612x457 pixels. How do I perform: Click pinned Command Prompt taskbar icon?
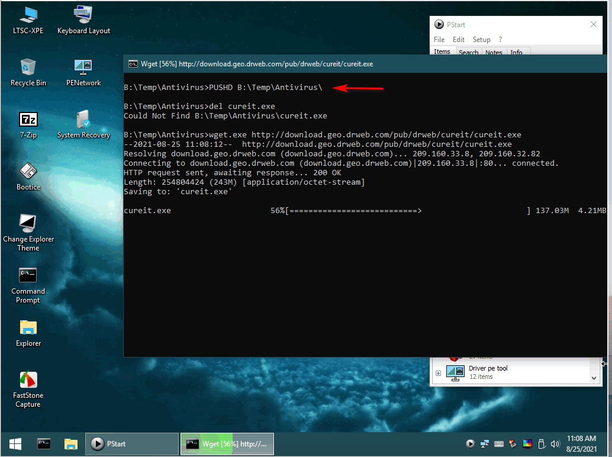tap(44, 444)
